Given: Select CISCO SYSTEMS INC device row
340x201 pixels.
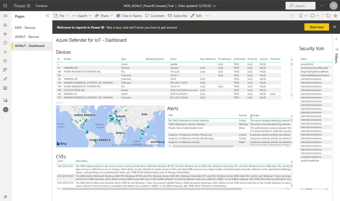Looking at the screenshot, I should [168, 90].
